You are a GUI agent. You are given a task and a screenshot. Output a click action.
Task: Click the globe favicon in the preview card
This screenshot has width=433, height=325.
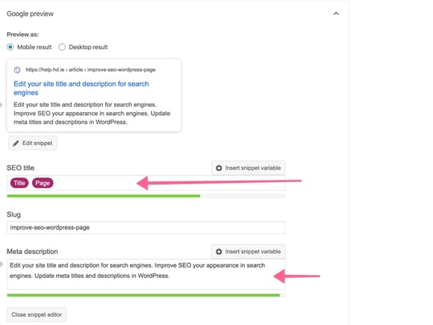[17, 70]
